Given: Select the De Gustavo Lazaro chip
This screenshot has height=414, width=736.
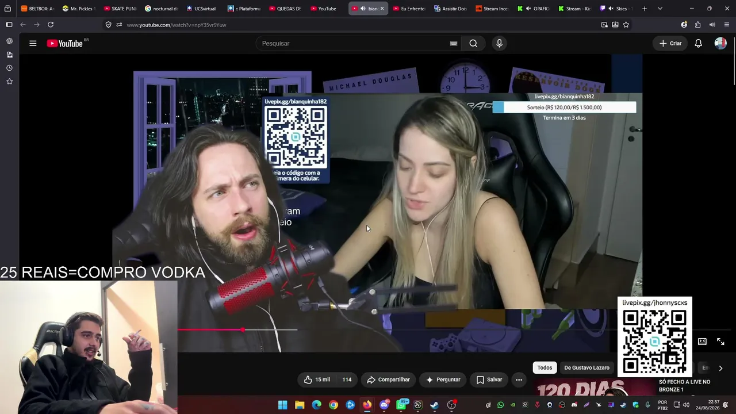Looking at the screenshot, I should pyautogui.click(x=586, y=368).
